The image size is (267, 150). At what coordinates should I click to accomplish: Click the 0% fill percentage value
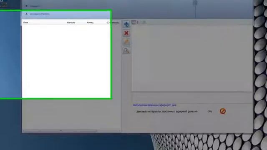point(209,111)
